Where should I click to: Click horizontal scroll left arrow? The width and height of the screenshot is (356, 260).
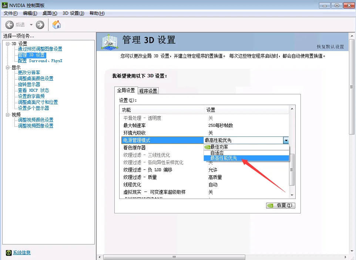100,257
